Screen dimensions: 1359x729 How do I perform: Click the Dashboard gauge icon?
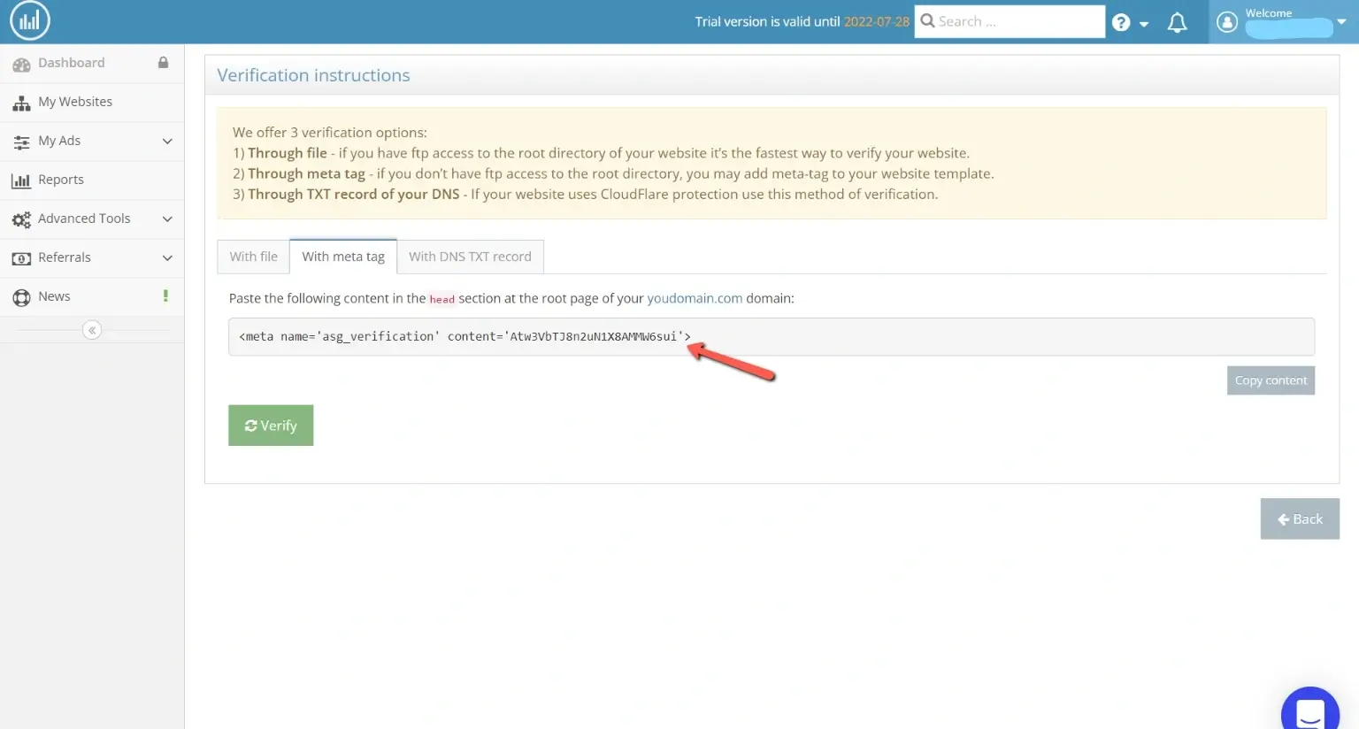tap(21, 64)
